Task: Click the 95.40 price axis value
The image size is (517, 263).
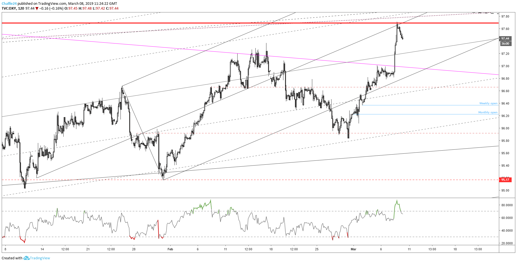Action: point(505,166)
